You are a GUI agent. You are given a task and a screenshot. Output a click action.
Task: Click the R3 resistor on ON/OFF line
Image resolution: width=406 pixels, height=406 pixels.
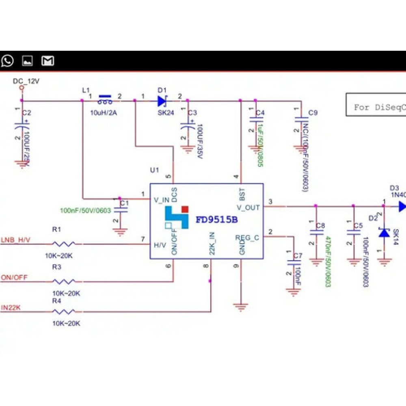tap(63, 281)
